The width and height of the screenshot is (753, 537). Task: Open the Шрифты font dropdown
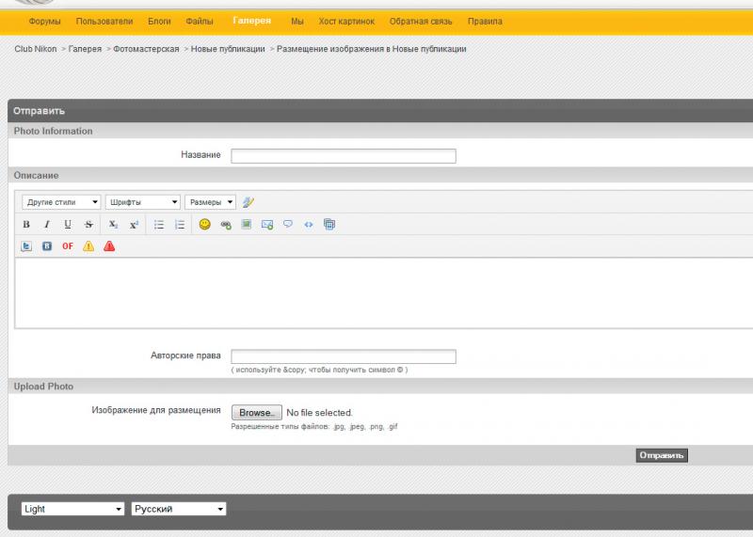click(143, 202)
